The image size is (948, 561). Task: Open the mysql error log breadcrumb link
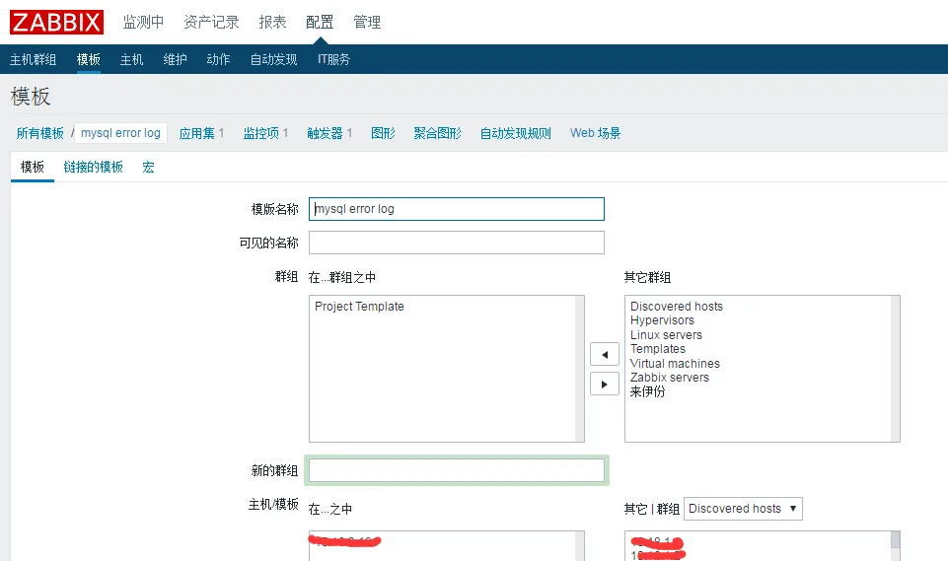coord(121,133)
